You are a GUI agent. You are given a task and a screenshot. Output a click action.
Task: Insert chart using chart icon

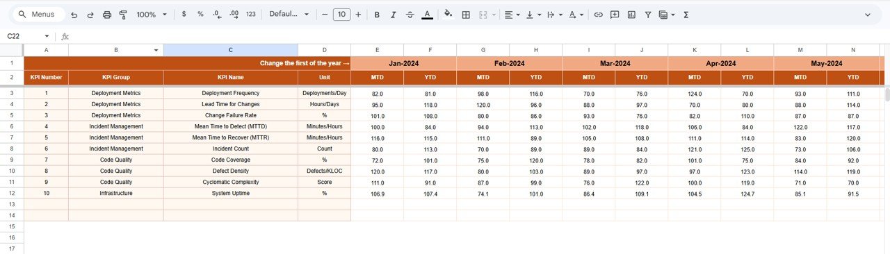(631, 15)
